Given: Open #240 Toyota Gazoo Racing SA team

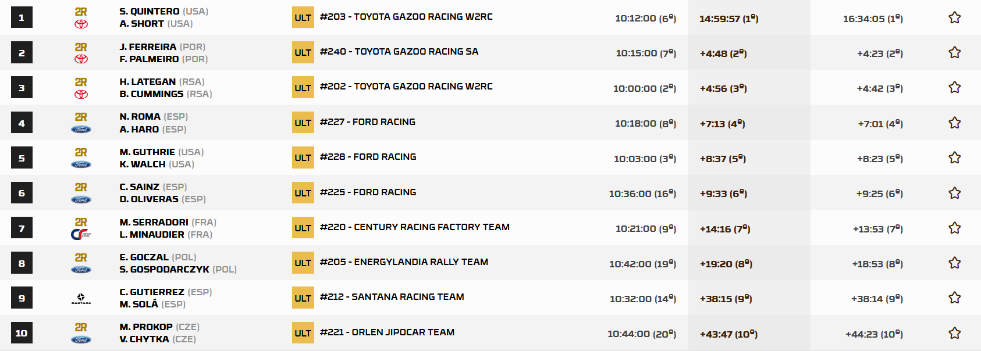Looking at the screenshot, I should [399, 52].
